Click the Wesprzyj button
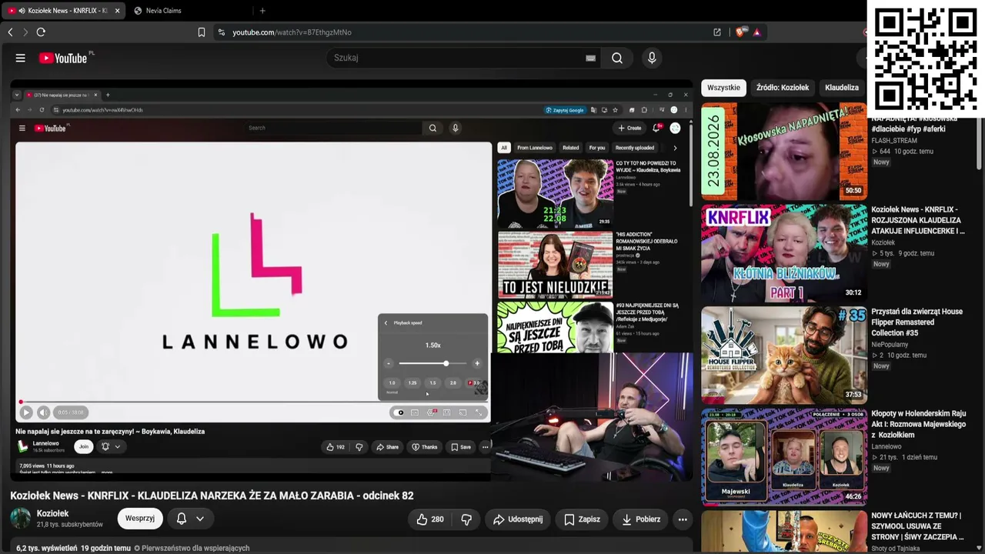The height and width of the screenshot is (554, 985). (140, 519)
